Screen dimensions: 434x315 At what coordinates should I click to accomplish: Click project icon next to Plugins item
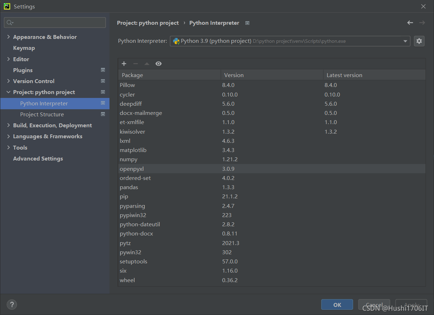103,70
